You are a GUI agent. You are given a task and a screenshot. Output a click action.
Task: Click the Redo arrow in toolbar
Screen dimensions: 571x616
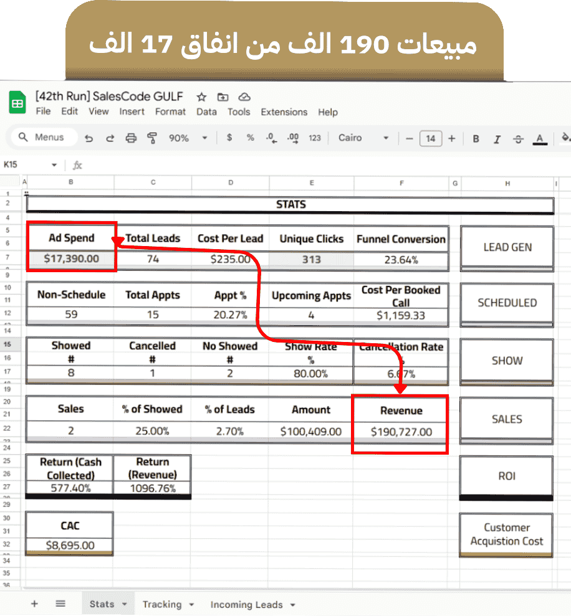(110, 138)
